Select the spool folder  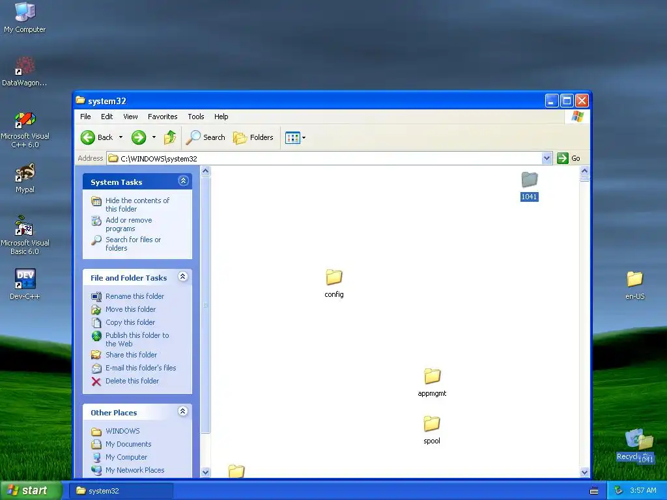(x=432, y=430)
